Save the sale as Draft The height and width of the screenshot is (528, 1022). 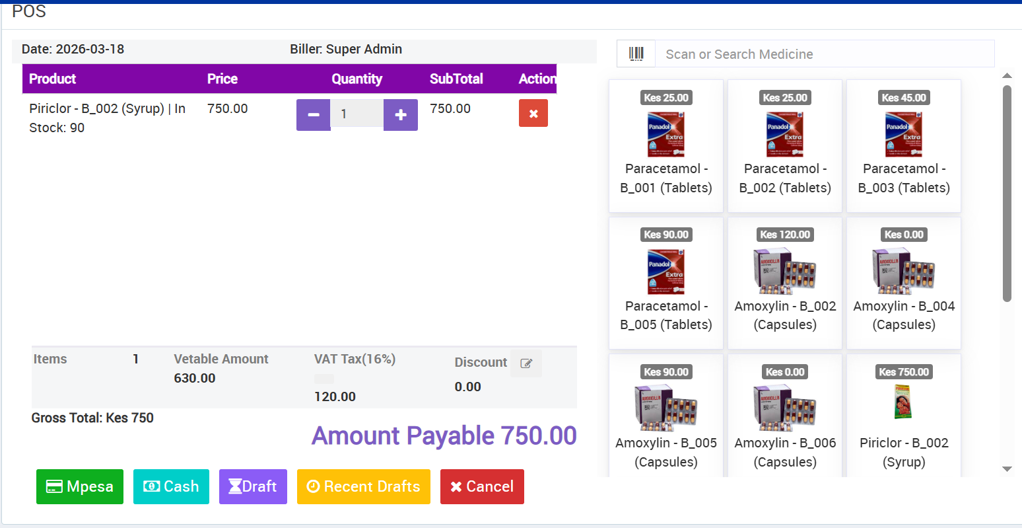(x=253, y=486)
